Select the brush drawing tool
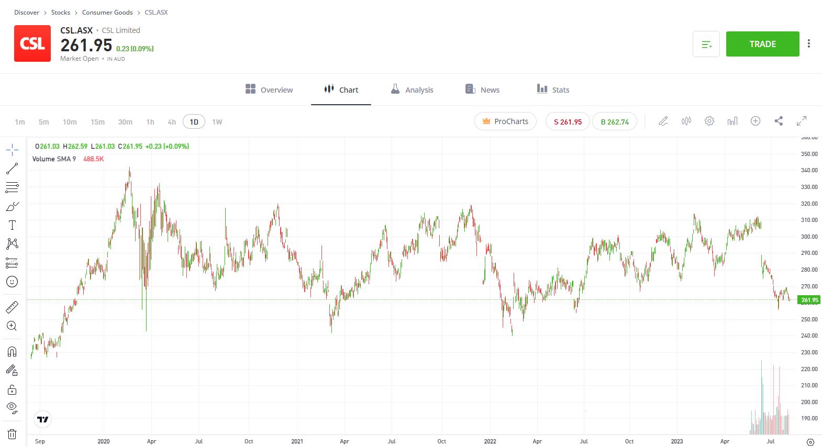 coord(12,206)
